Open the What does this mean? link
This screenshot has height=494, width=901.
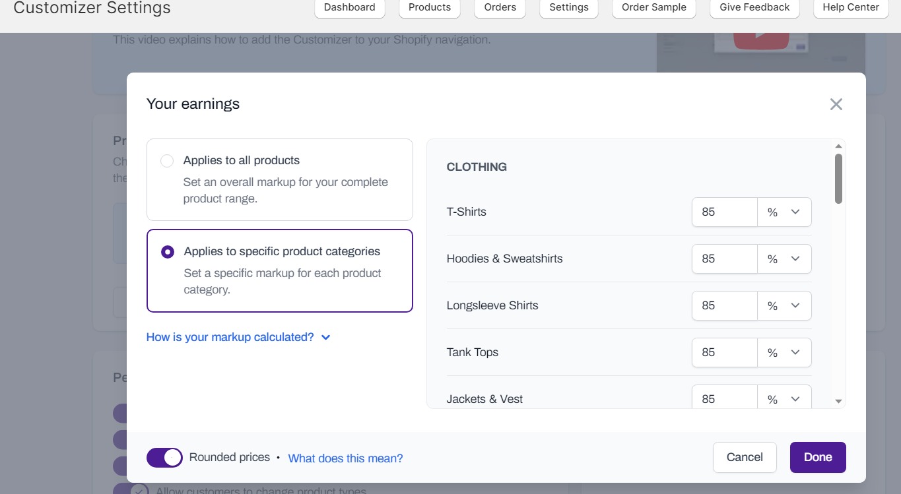tap(345, 458)
